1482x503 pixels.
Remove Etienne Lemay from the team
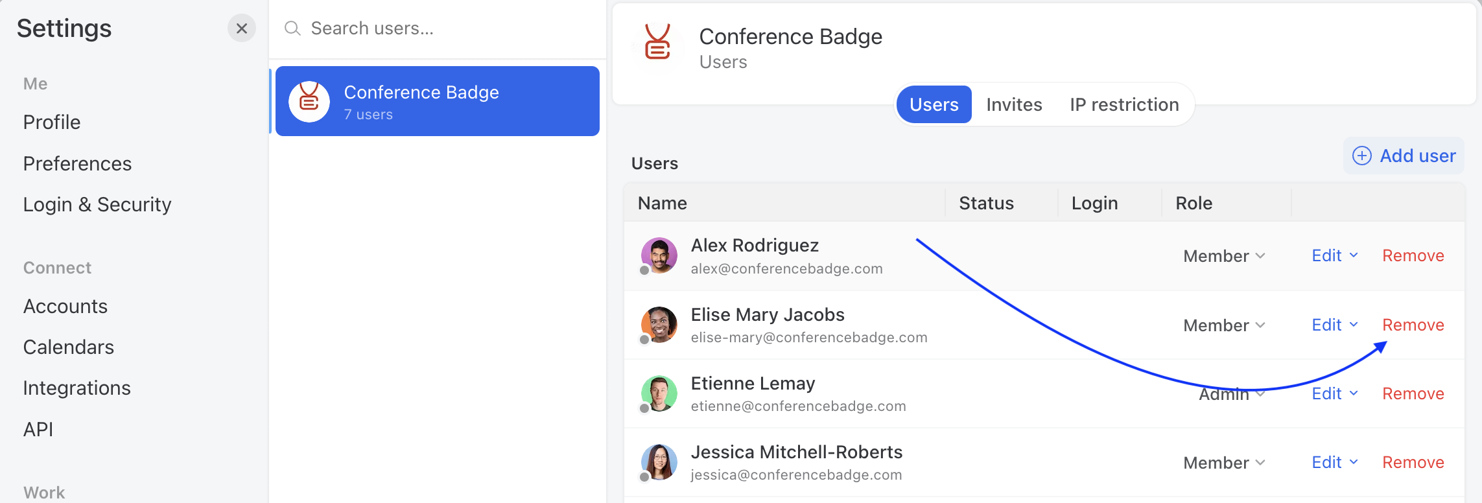click(1413, 393)
